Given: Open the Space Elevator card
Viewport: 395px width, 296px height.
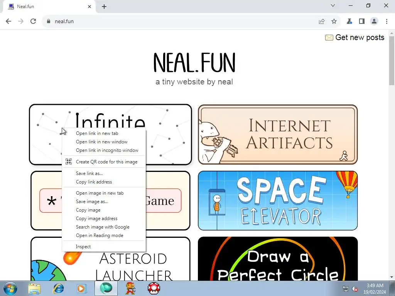Looking at the screenshot, I should (x=278, y=200).
